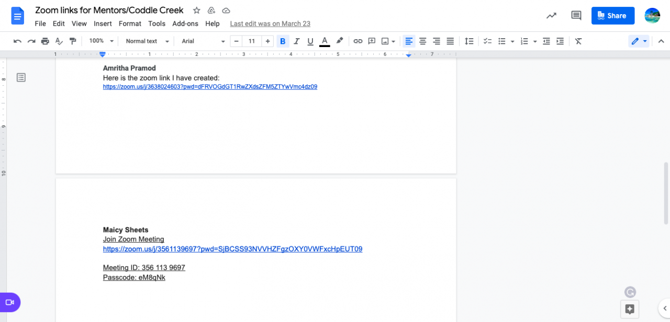Image resolution: width=670 pixels, height=322 pixels.
Task: Open the Last edit was on March 23 link
Action: [x=270, y=24]
